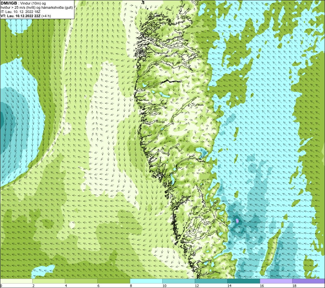Click the legend scale number "8"

[131, 286]
